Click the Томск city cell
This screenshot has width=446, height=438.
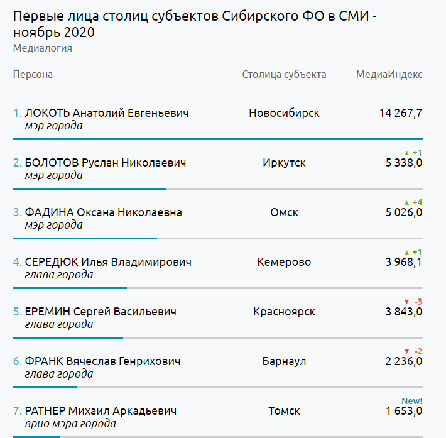coord(284,411)
